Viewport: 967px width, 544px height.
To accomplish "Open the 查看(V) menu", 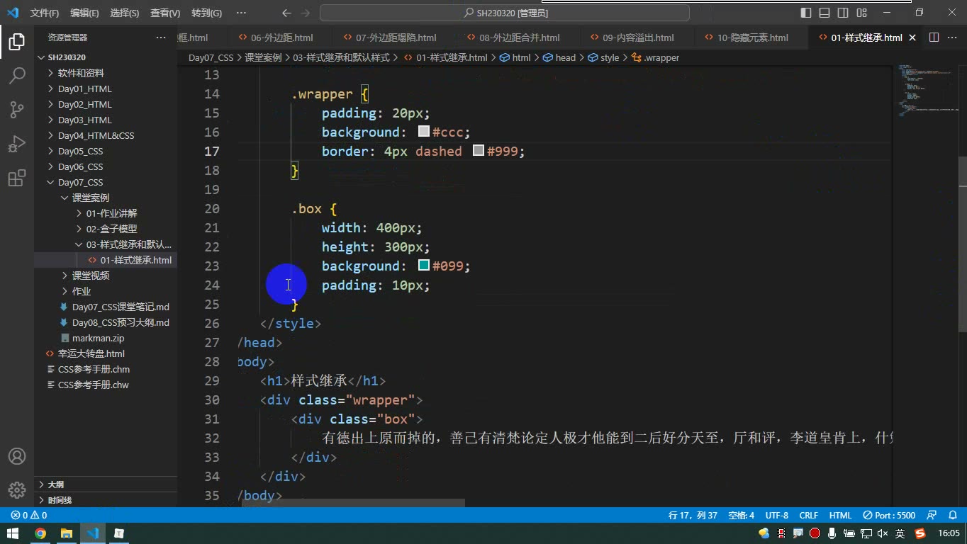I will [x=165, y=13].
